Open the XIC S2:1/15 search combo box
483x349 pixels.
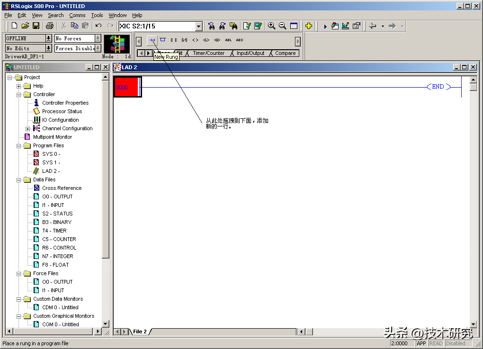(198, 27)
